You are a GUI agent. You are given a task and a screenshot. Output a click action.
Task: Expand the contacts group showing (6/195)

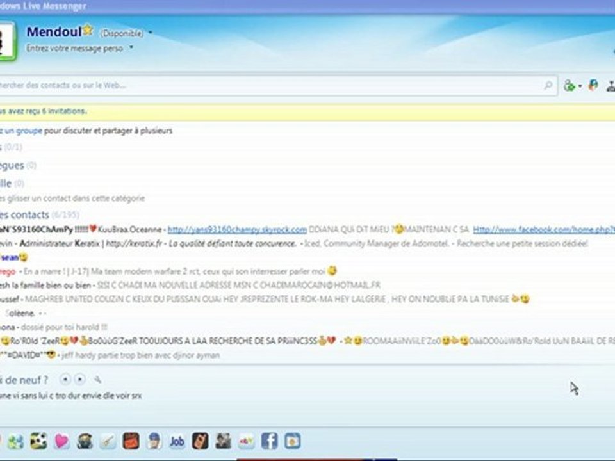coord(39,215)
